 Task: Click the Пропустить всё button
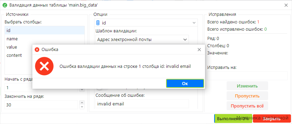click(247, 106)
